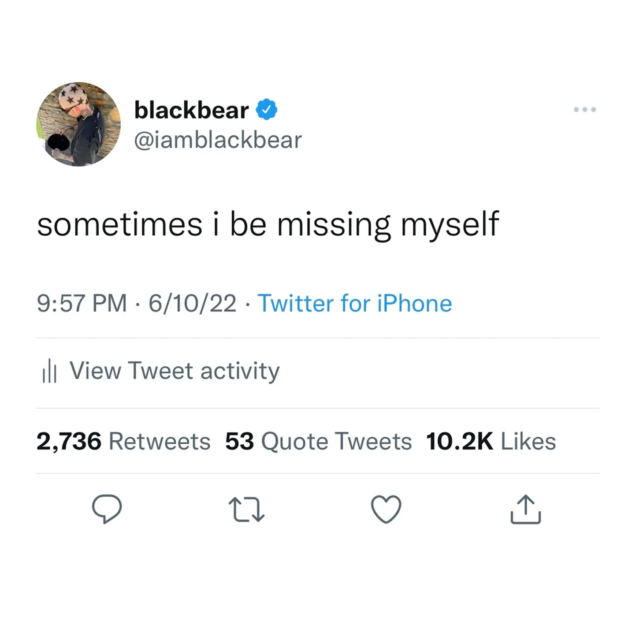
Task: Click the retweet arrows icon
Action: click(247, 510)
